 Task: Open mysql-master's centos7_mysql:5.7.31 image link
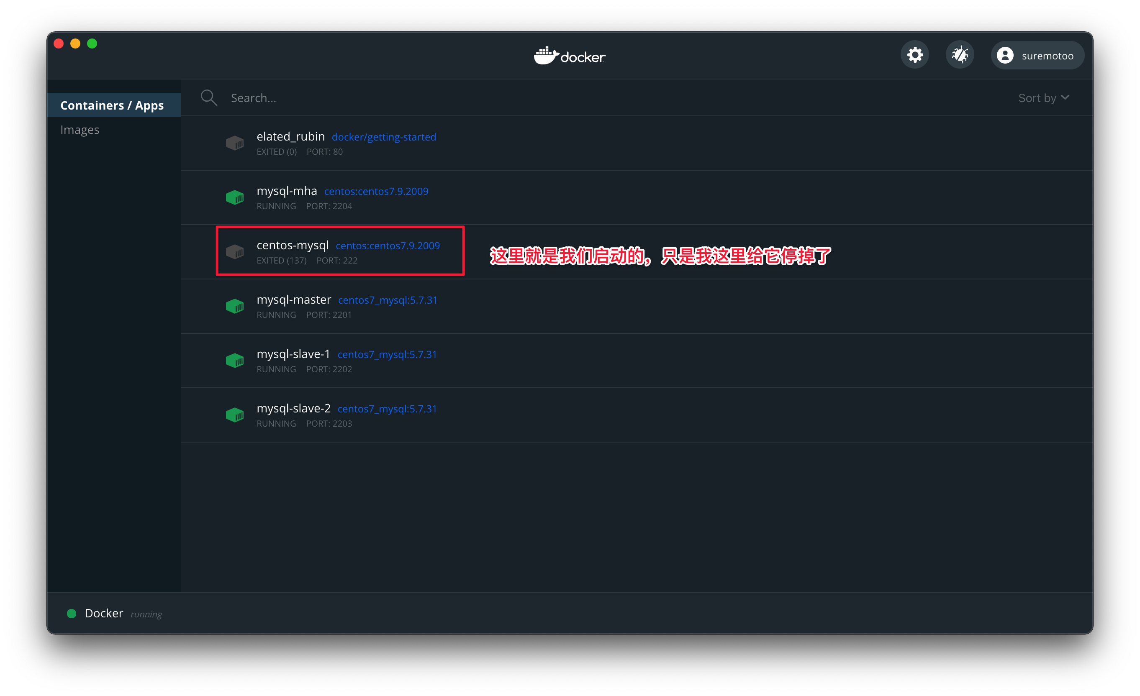tap(388, 299)
